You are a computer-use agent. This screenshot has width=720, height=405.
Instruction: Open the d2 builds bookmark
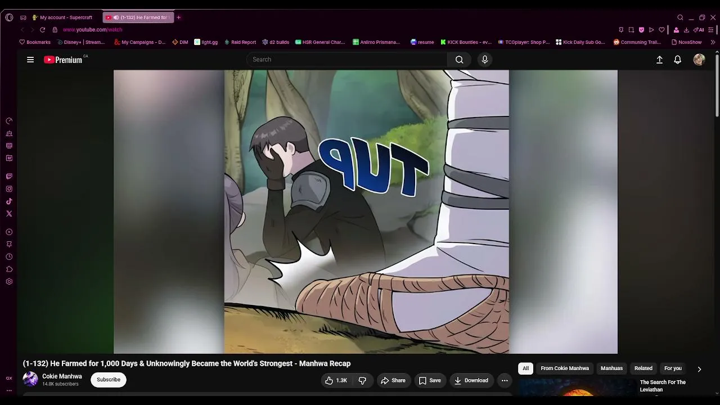[276, 42]
